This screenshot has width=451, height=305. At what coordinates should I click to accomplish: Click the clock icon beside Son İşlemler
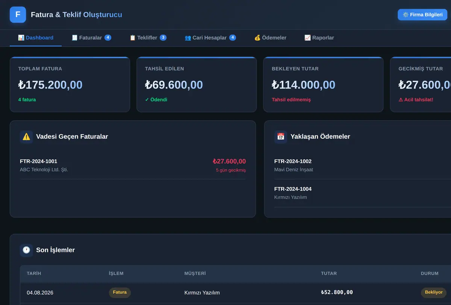coord(26,250)
